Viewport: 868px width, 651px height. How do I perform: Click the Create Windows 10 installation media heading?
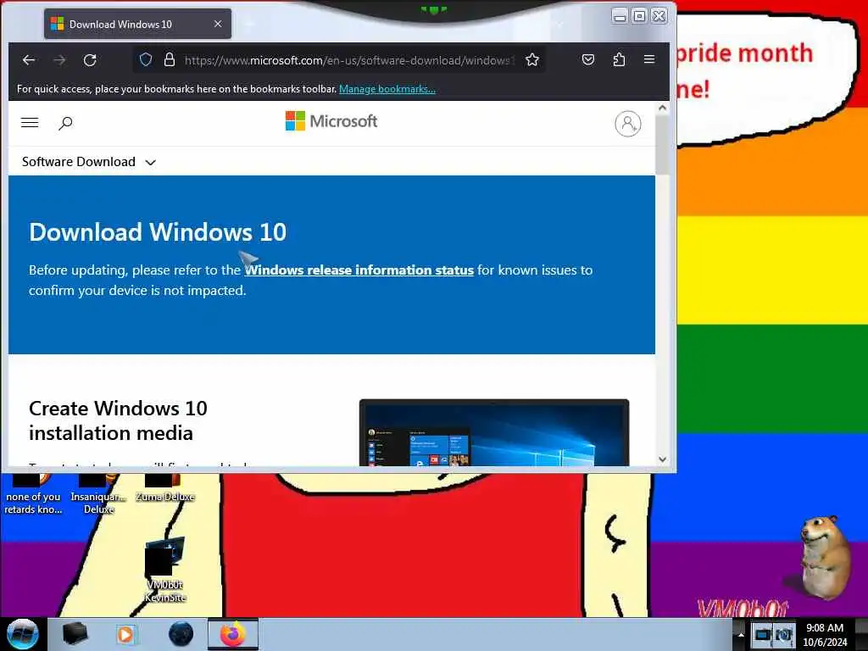pyautogui.click(x=118, y=420)
